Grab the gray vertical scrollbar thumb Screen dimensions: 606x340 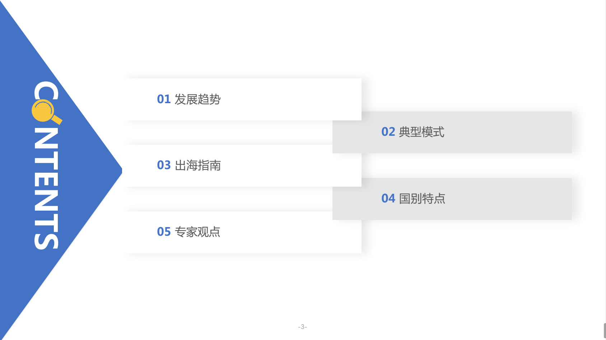[x=605, y=330]
